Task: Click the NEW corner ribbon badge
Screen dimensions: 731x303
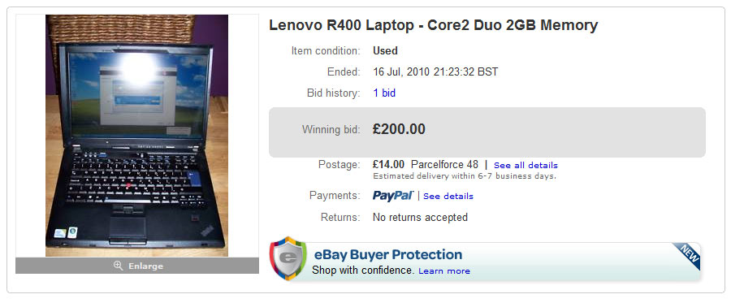Action: point(686,256)
